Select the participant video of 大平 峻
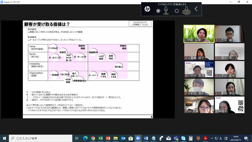This screenshot has height=142, width=252. click(230, 34)
